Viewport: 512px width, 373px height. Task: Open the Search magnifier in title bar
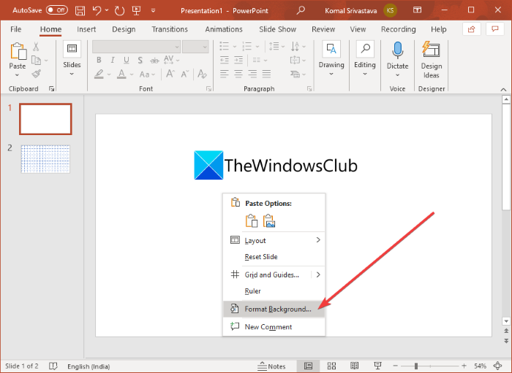(301, 10)
